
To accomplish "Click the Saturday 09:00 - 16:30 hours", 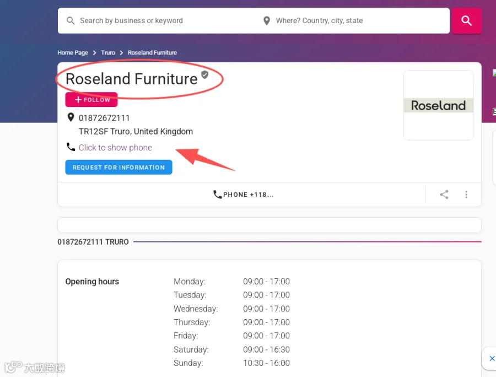I will (x=266, y=349).
